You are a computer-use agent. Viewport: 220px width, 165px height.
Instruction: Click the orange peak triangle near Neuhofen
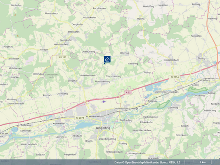click(15, 15)
